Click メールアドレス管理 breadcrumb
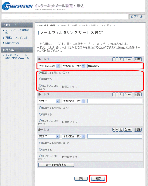 coord(46,26)
